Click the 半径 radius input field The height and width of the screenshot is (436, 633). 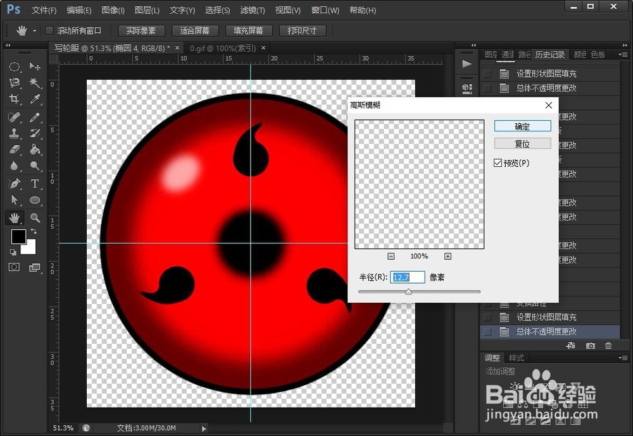coord(407,277)
